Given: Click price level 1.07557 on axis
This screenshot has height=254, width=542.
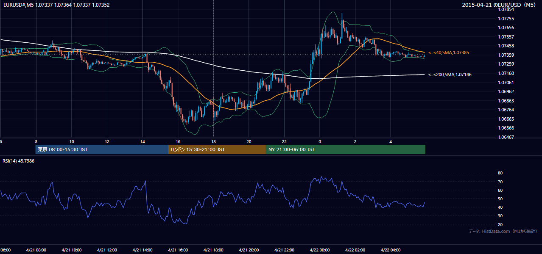Looking at the screenshot, I should click(x=506, y=37).
